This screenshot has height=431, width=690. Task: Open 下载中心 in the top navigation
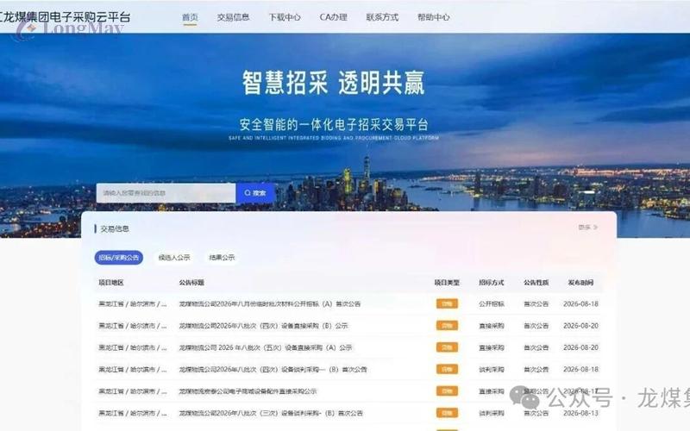pos(285,17)
